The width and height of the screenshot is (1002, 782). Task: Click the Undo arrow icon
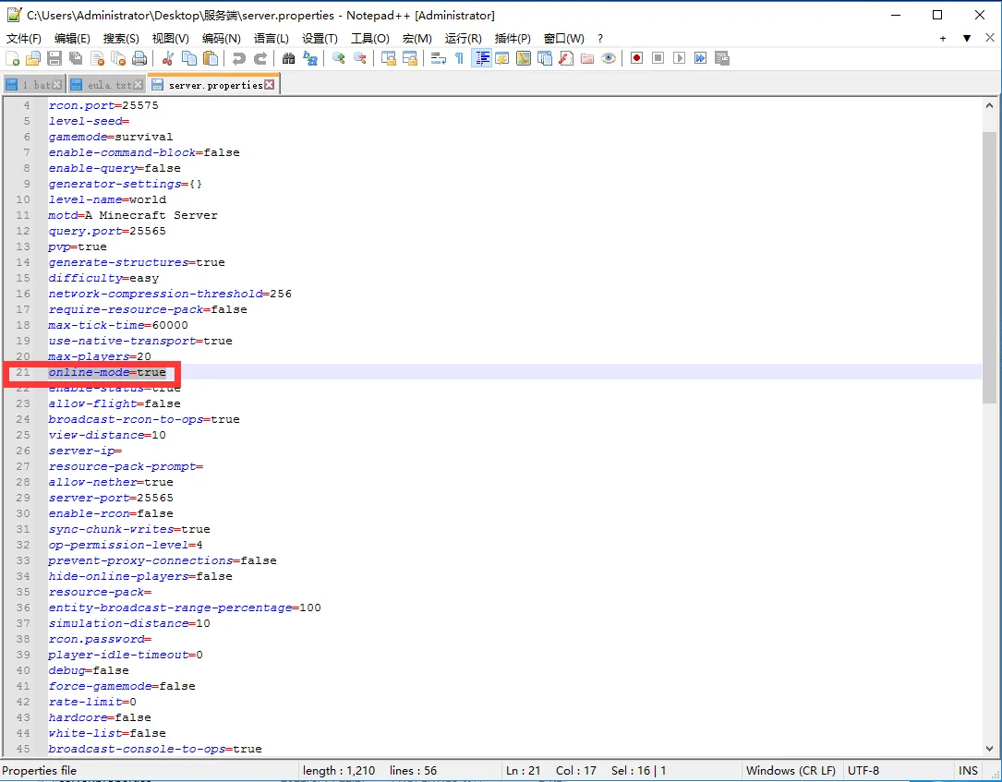click(x=239, y=58)
